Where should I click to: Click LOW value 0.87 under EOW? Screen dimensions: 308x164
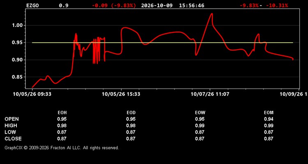(x=200, y=132)
